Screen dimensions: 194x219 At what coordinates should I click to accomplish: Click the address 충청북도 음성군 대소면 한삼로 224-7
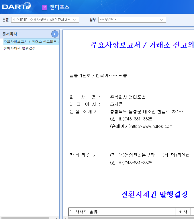pyautogui.click(x=147, y=112)
